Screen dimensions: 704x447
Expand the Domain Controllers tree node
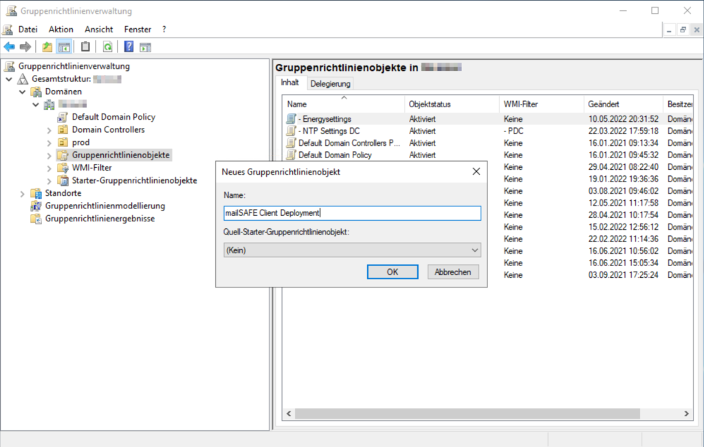[49, 130]
